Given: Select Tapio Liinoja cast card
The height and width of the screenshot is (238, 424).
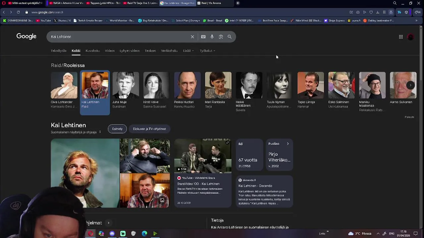Looking at the screenshot, I should (310, 90).
